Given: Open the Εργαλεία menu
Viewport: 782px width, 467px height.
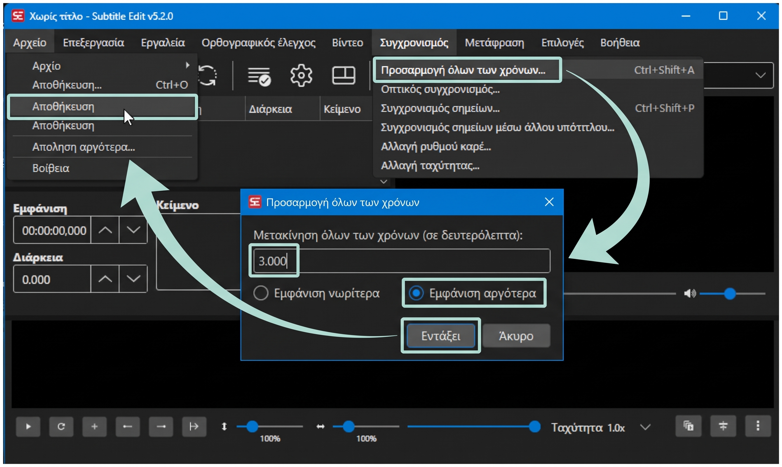Looking at the screenshot, I should (163, 43).
